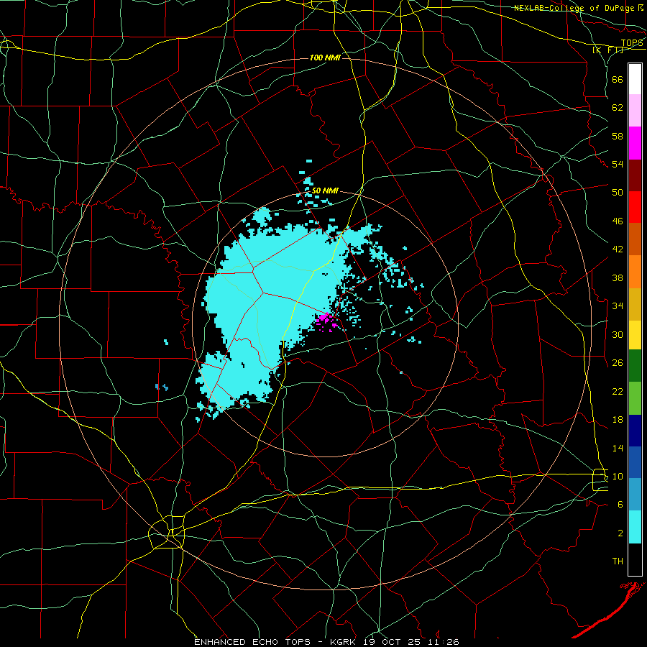Viewport: 647px width, 647px height.
Task: Pick the bright yellow legend swatch
Action: [x=635, y=334]
